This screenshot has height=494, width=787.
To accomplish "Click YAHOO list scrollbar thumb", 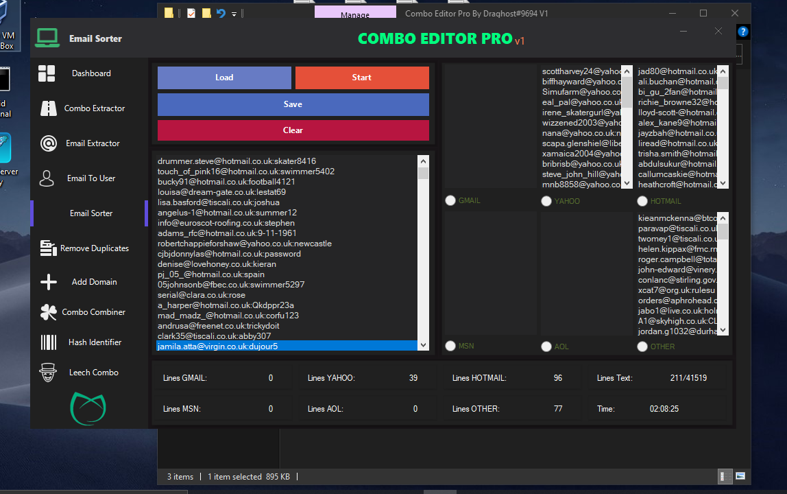I will pos(627,93).
